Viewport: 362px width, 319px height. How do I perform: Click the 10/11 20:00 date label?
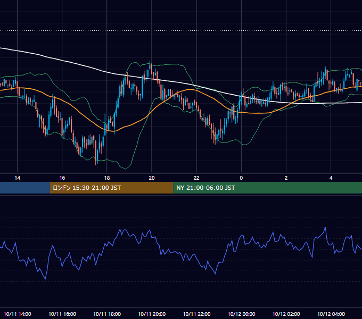point(152,314)
